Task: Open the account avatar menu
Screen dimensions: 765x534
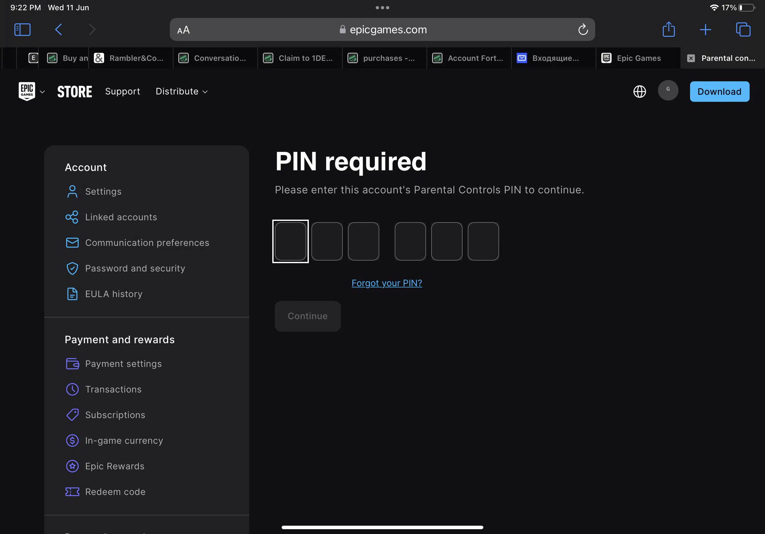Action: [668, 90]
